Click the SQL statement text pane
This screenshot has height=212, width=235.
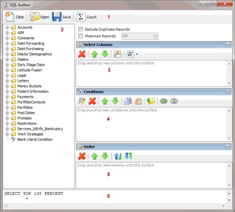coord(115,196)
